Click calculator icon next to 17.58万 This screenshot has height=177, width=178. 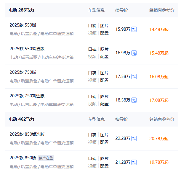[x=134, y=76]
